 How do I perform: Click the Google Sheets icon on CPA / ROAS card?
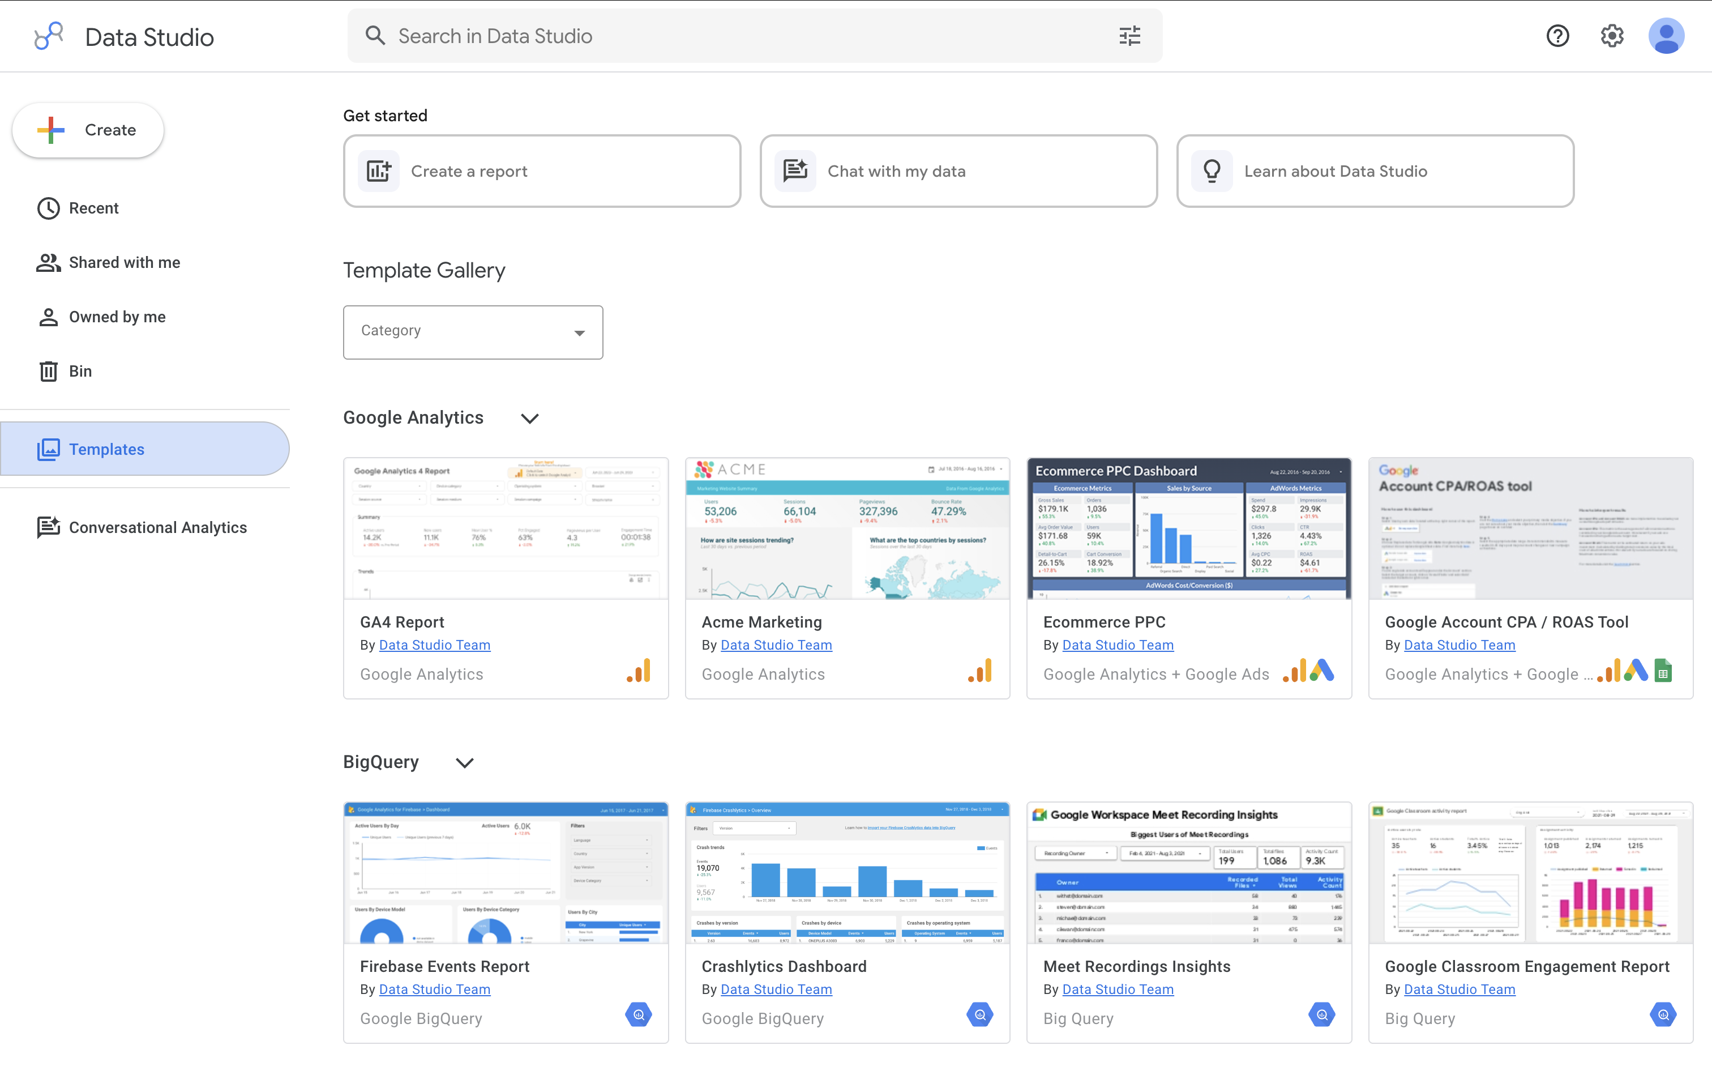coord(1664,671)
